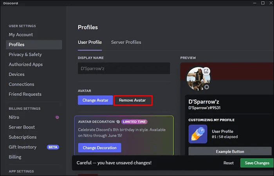Click Reset to discard unsaved changes
Image resolution: width=274 pixels, height=176 pixels.
(x=228, y=163)
